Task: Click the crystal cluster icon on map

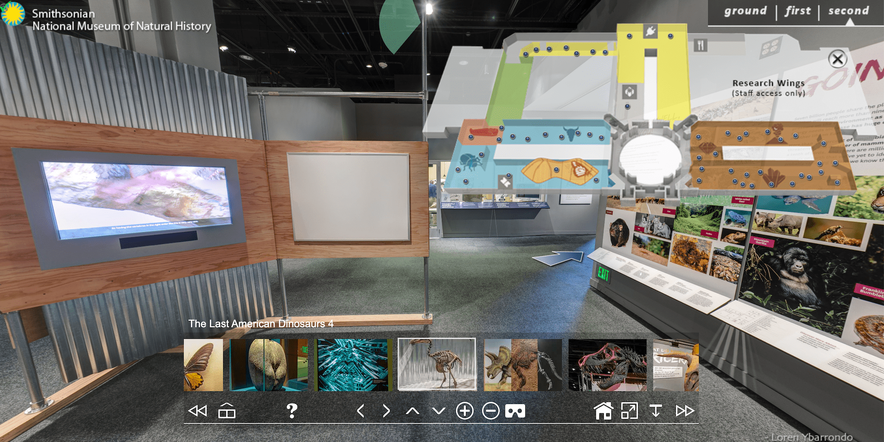Action: click(x=775, y=177)
